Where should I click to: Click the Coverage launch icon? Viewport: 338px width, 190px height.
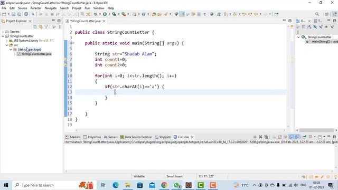point(114,14)
